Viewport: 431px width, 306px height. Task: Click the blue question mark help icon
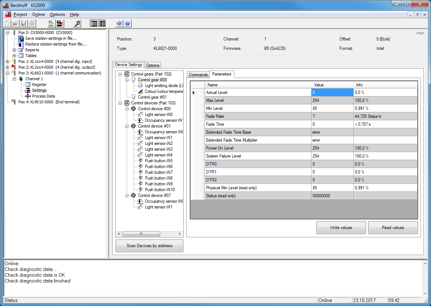tap(127, 23)
